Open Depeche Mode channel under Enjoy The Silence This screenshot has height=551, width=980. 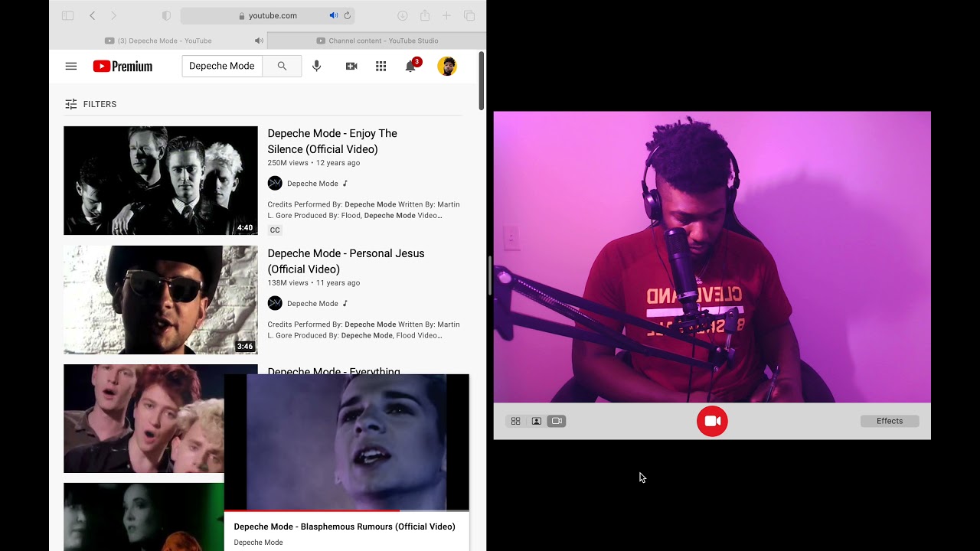pyautogui.click(x=312, y=184)
